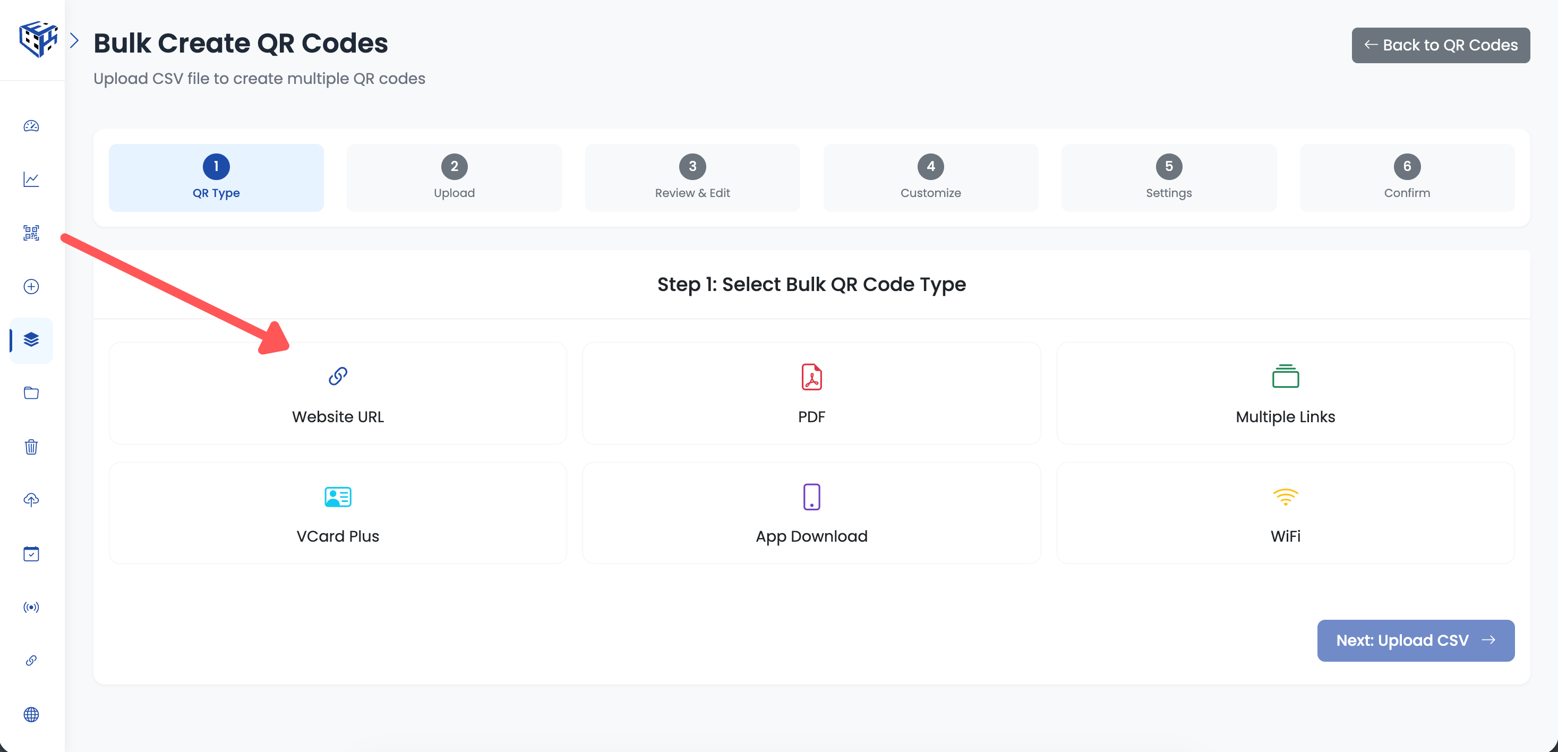Switch to the Customize step
Viewport: 1558px width, 752px height.
point(930,178)
